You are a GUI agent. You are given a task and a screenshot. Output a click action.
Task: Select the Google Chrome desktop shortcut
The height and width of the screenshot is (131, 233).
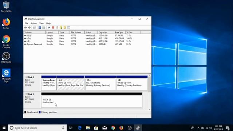pos(6,42)
